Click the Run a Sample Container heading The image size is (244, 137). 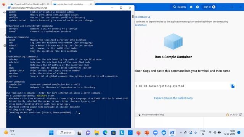173,57
